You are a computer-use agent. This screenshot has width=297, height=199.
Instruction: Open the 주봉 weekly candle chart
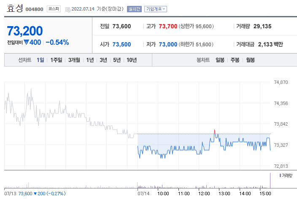[x=235, y=60]
